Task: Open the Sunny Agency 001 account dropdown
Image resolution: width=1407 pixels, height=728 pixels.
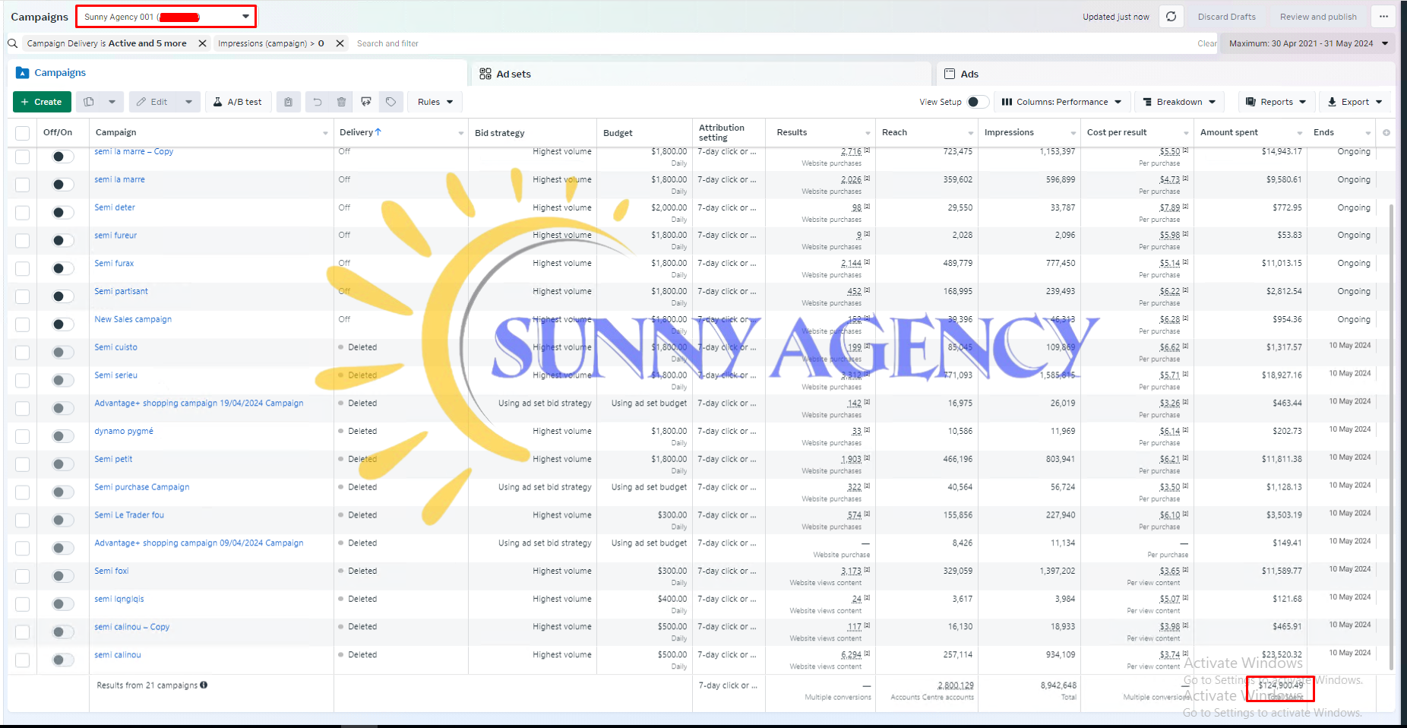Action: 166,17
